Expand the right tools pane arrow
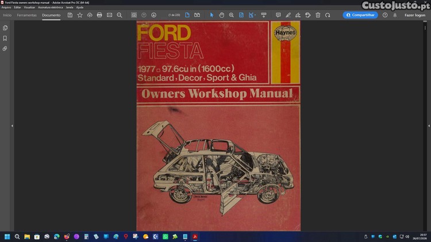Image resolution: width=431 pixels, height=242 pixels. tap(429, 126)
